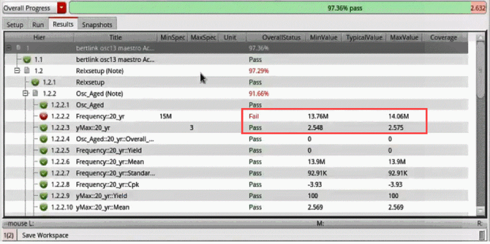Switch to the Run tab
The height and width of the screenshot is (244, 490).
coord(38,25)
